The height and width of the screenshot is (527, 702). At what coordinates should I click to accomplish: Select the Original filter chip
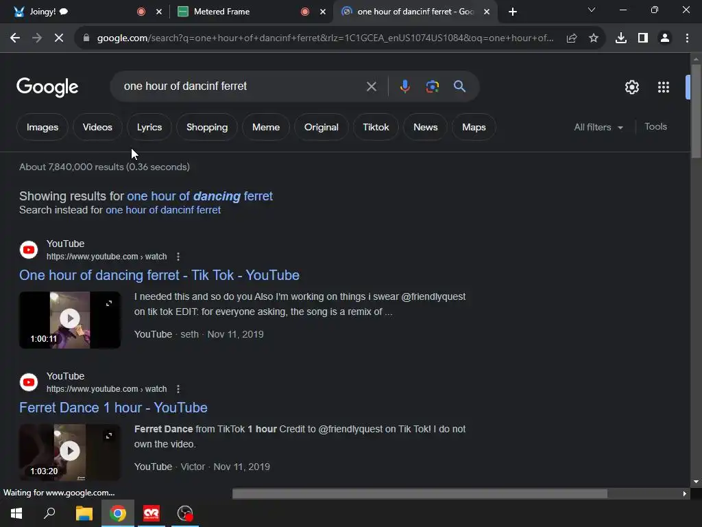(x=322, y=127)
